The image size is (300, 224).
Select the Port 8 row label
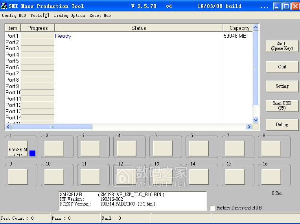pyautogui.click(x=12, y=80)
